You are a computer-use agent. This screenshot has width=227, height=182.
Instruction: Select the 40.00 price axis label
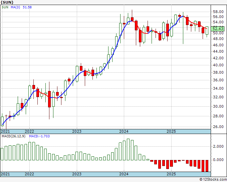(218, 65)
